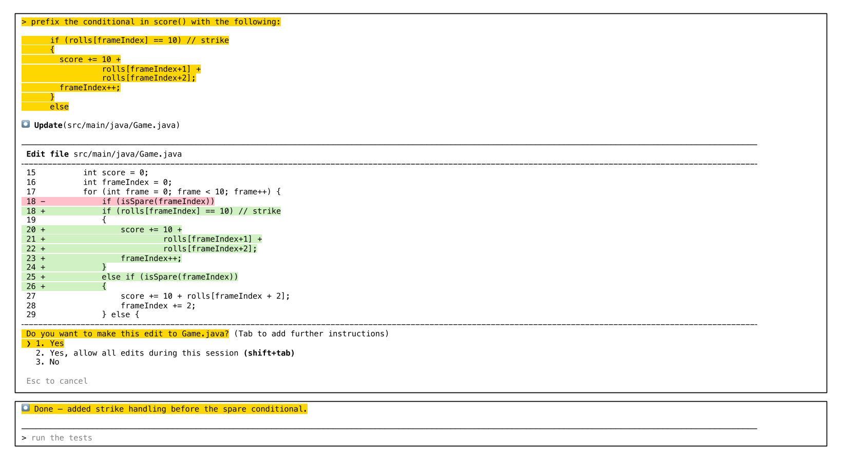Select option 1 Yes

point(50,344)
